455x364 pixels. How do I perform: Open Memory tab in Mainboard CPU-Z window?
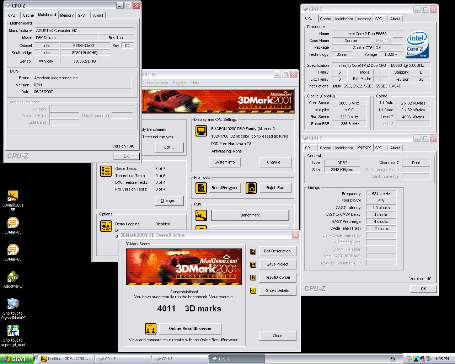tap(67, 15)
